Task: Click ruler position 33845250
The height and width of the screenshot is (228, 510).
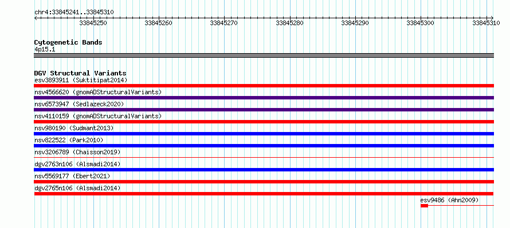Action: coord(93,23)
